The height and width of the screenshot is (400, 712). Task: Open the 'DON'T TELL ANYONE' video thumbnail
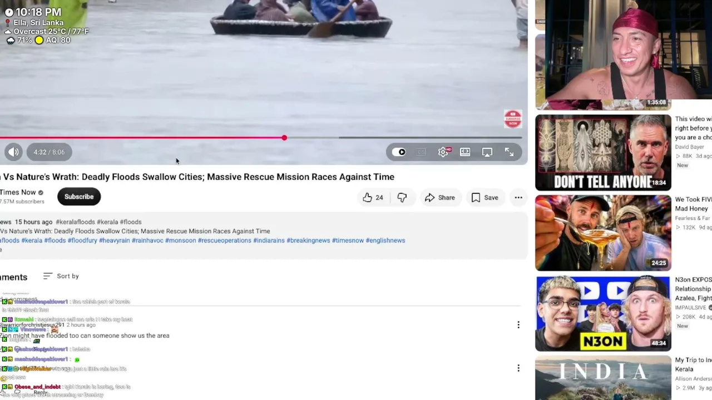(x=603, y=153)
